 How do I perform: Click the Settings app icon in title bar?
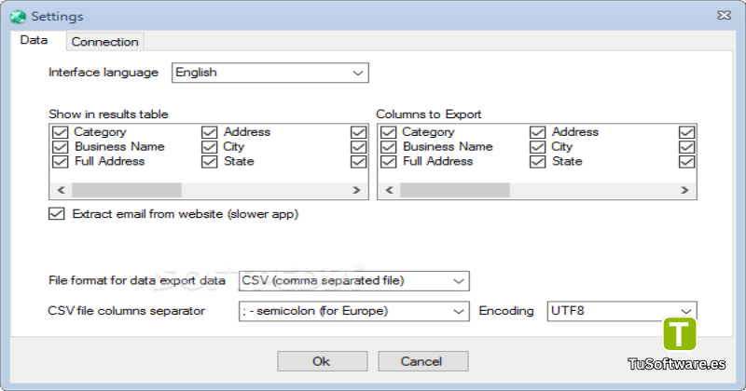tap(18, 16)
